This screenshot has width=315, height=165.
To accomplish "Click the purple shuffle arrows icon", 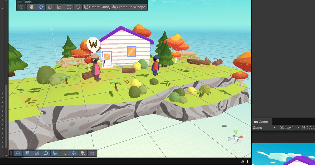I will (x=92, y=153).
